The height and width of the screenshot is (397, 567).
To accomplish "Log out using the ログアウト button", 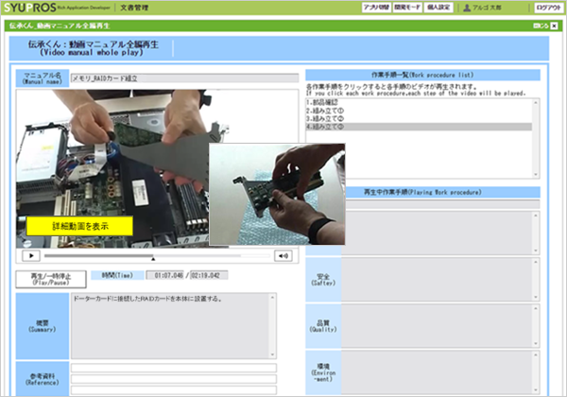I will (x=548, y=8).
